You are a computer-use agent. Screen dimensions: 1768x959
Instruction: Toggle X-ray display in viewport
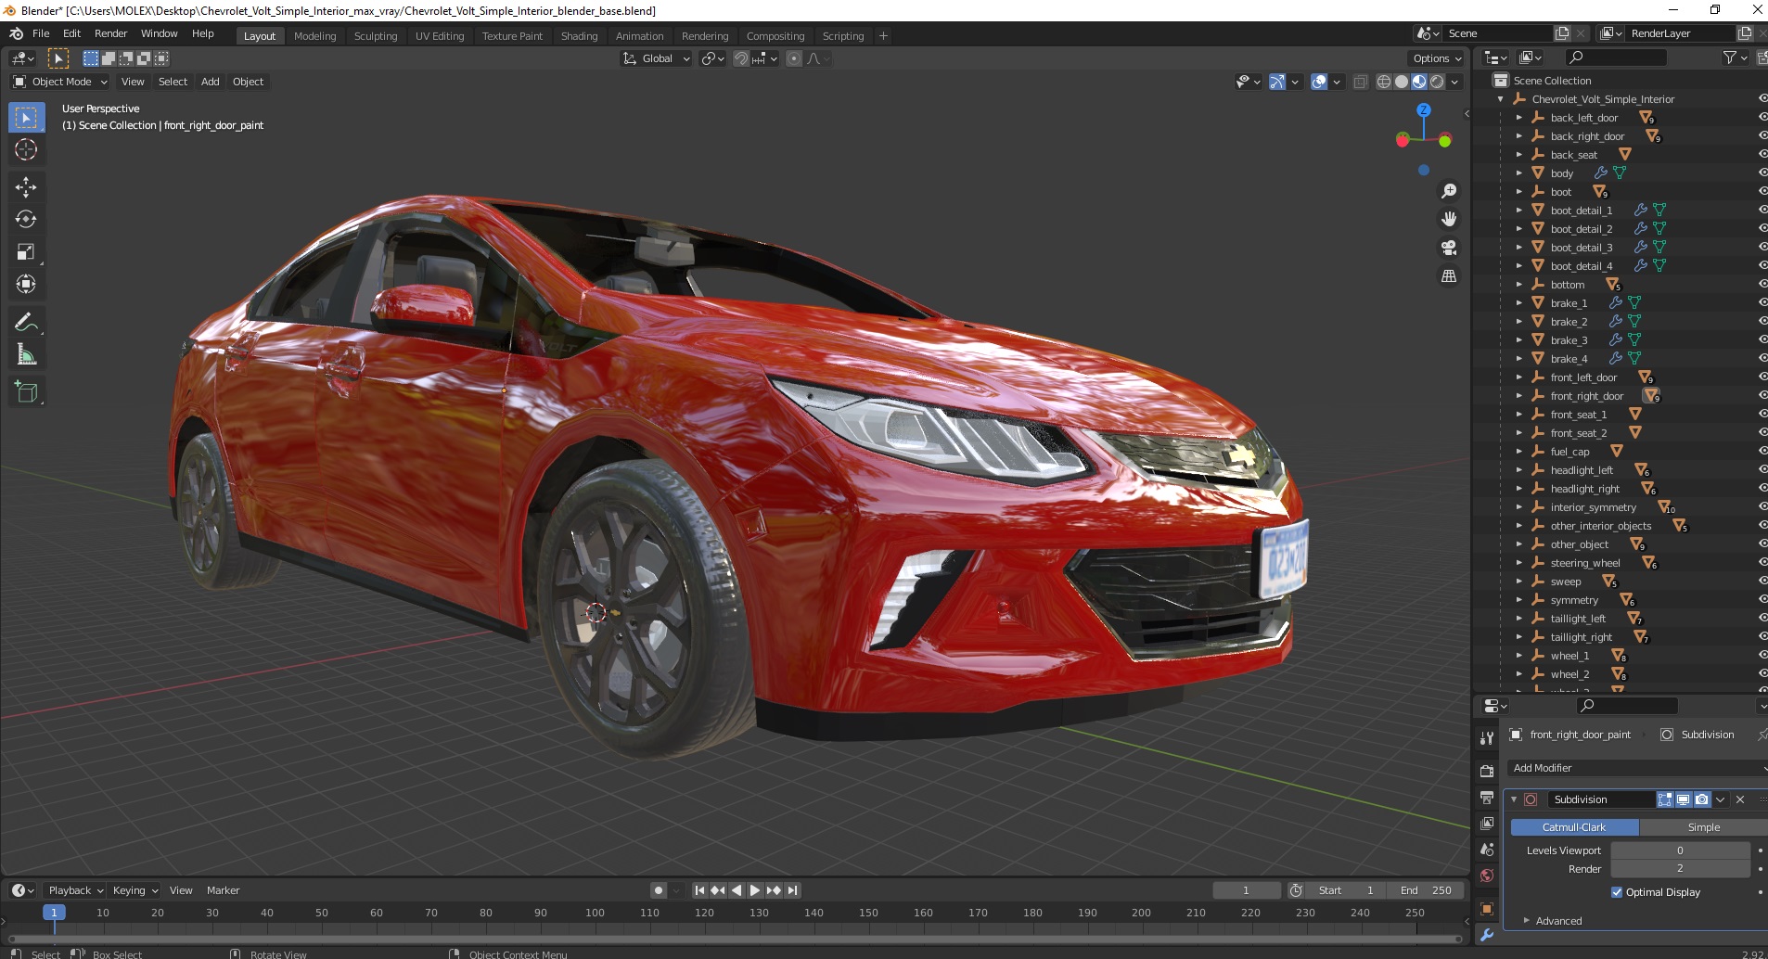(x=1361, y=82)
